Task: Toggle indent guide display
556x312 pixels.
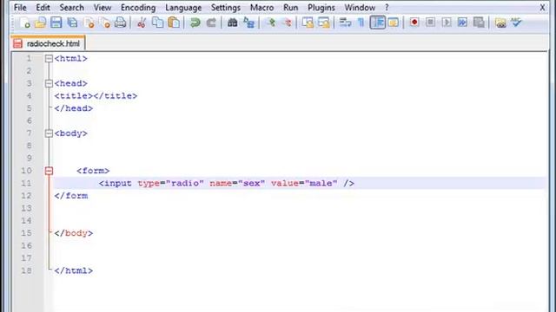Action: (x=378, y=23)
